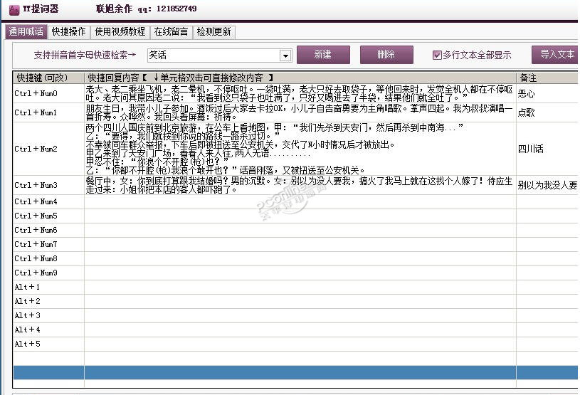580x395 pixels.
Task: Click the 四川话 note cell
Action: (x=547, y=149)
